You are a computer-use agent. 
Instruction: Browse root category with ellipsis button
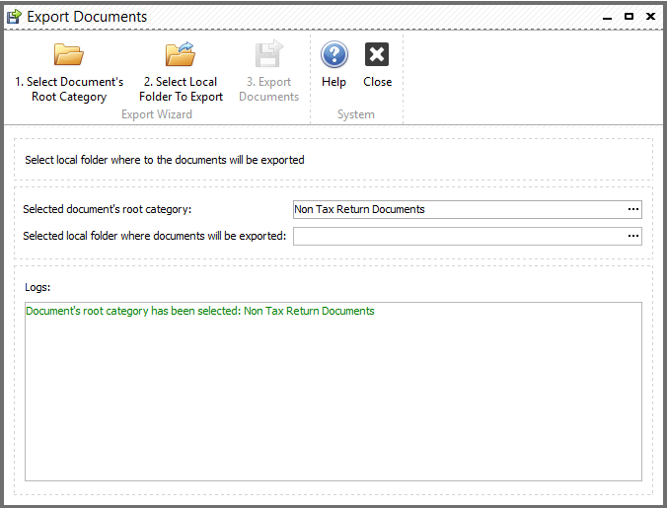click(633, 209)
